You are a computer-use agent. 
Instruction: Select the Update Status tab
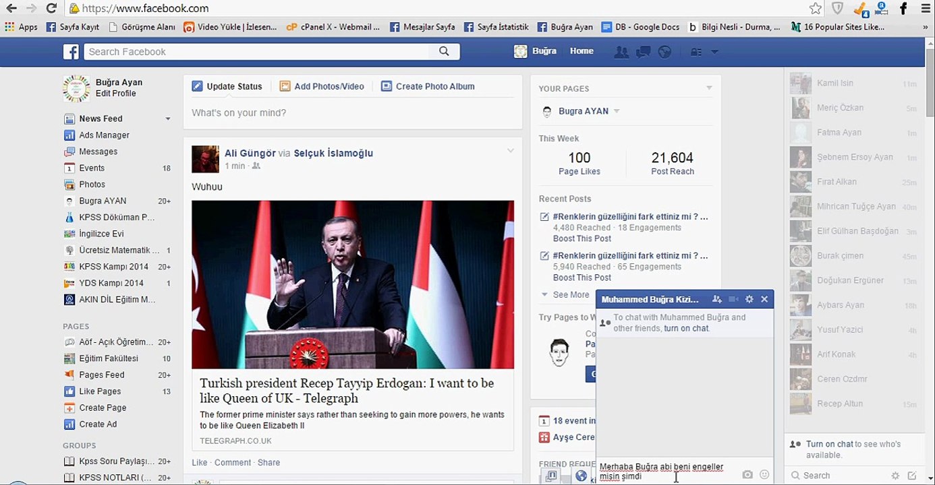pos(227,86)
